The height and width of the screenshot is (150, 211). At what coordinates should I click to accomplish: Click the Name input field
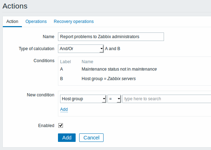click(111, 37)
